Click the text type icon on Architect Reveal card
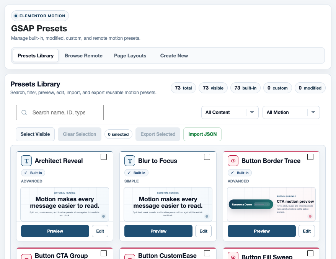This screenshot has width=336, height=259. [26, 161]
